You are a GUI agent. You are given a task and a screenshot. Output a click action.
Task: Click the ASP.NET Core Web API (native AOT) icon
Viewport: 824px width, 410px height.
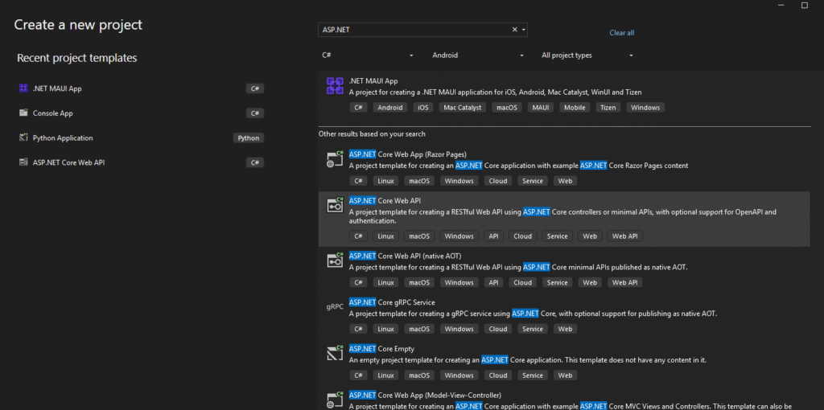pos(335,260)
